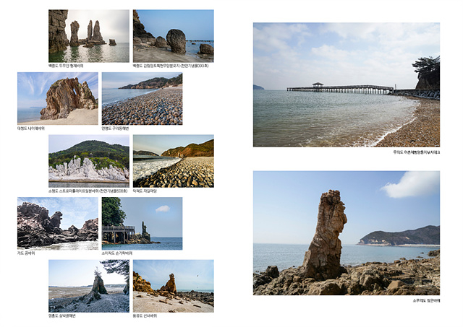Click the caption 가도 곰바위

pyautogui.click(x=26, y=253)
